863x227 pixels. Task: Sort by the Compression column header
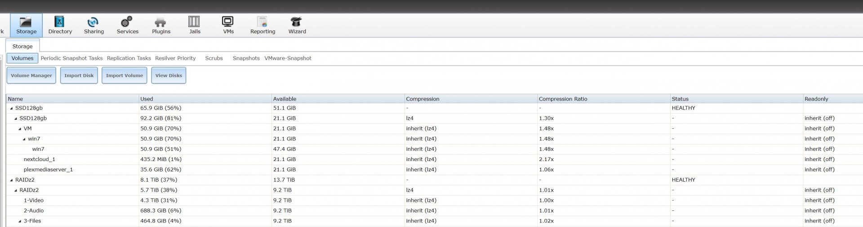point(471,99)
